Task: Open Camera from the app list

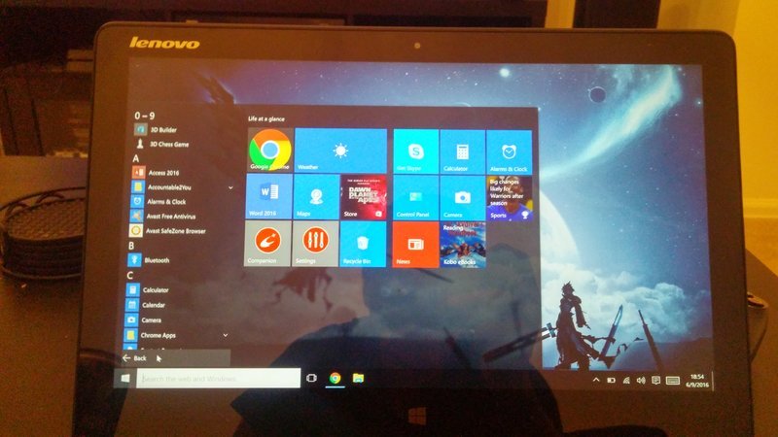Action: 143,320
